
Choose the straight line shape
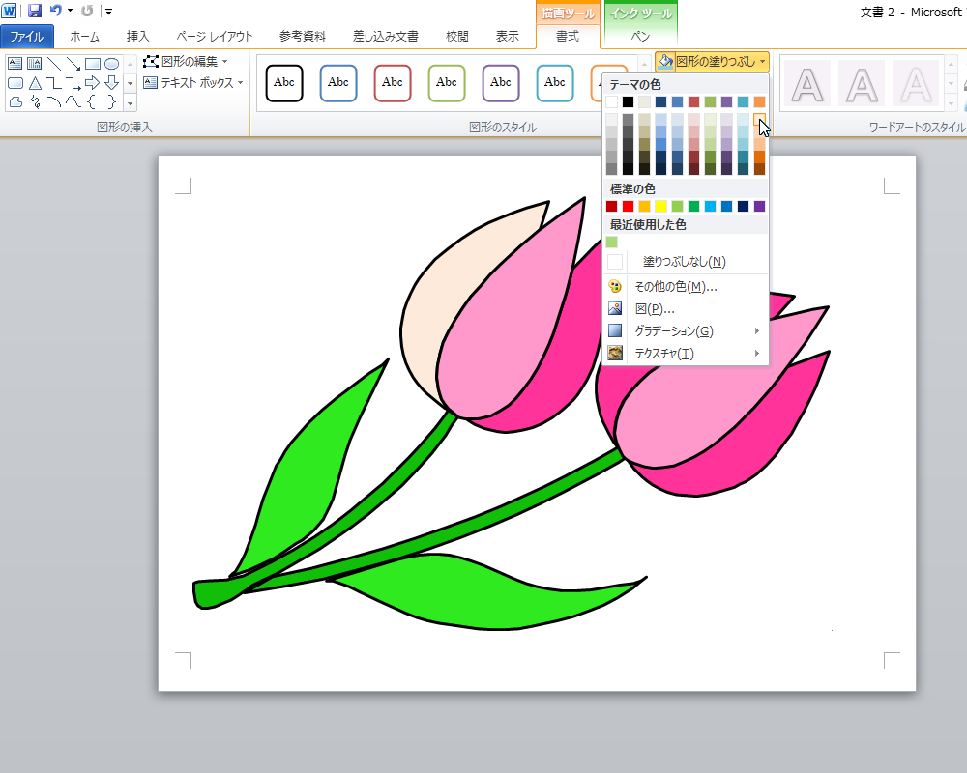pos(53,64)
